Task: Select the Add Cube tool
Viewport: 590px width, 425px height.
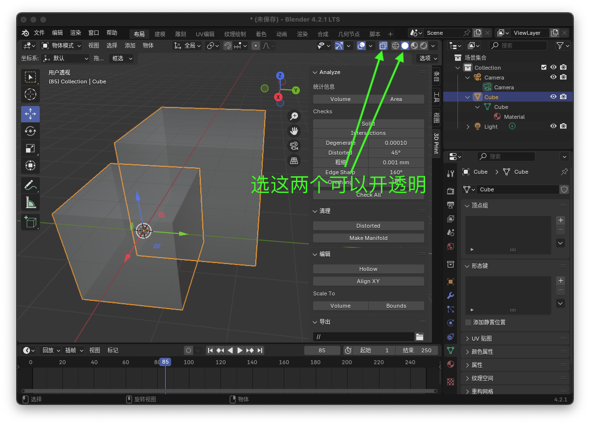Action: pyautogui.click(x=30, y=222)
